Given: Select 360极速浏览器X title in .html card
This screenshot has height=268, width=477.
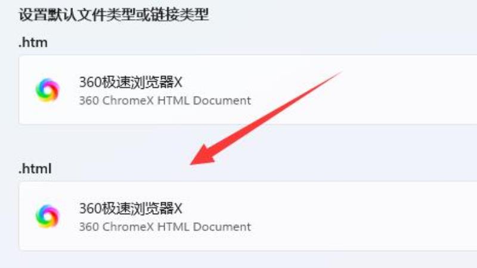Looking at the screenshot, I should click(131, 209).
